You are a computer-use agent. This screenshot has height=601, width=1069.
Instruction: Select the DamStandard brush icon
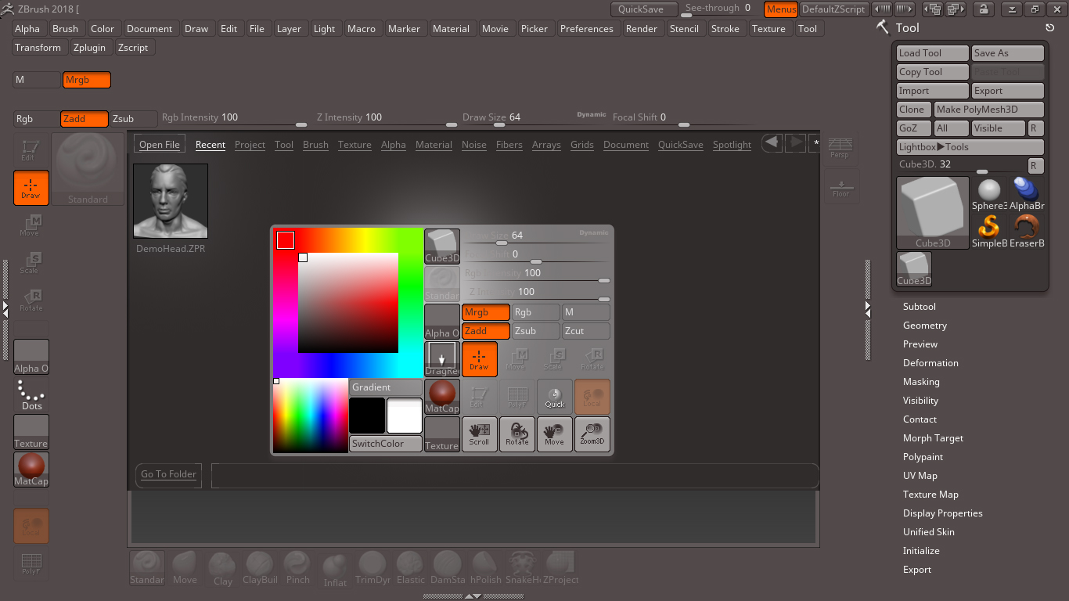[448, 568]
